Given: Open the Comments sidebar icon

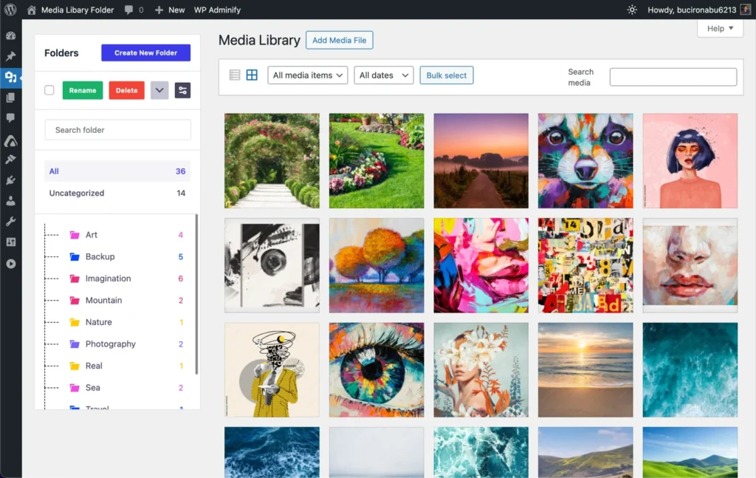Looking at the screenshot, I should click(x=10, y=118).
